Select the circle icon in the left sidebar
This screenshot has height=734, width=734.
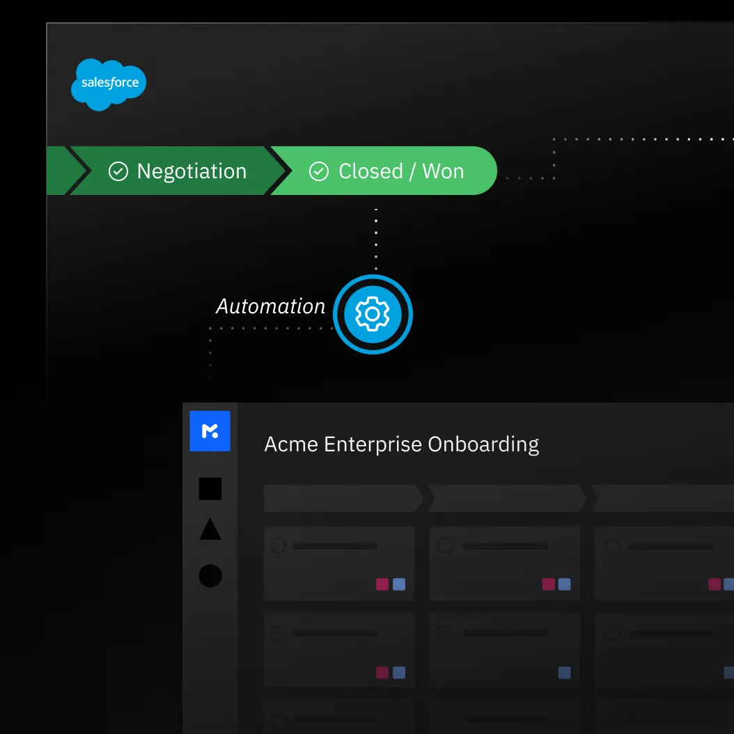(x=210, y=576)
